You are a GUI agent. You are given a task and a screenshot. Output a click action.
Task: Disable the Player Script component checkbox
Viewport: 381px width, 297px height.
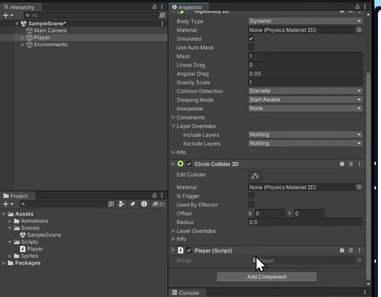[189, 250]
